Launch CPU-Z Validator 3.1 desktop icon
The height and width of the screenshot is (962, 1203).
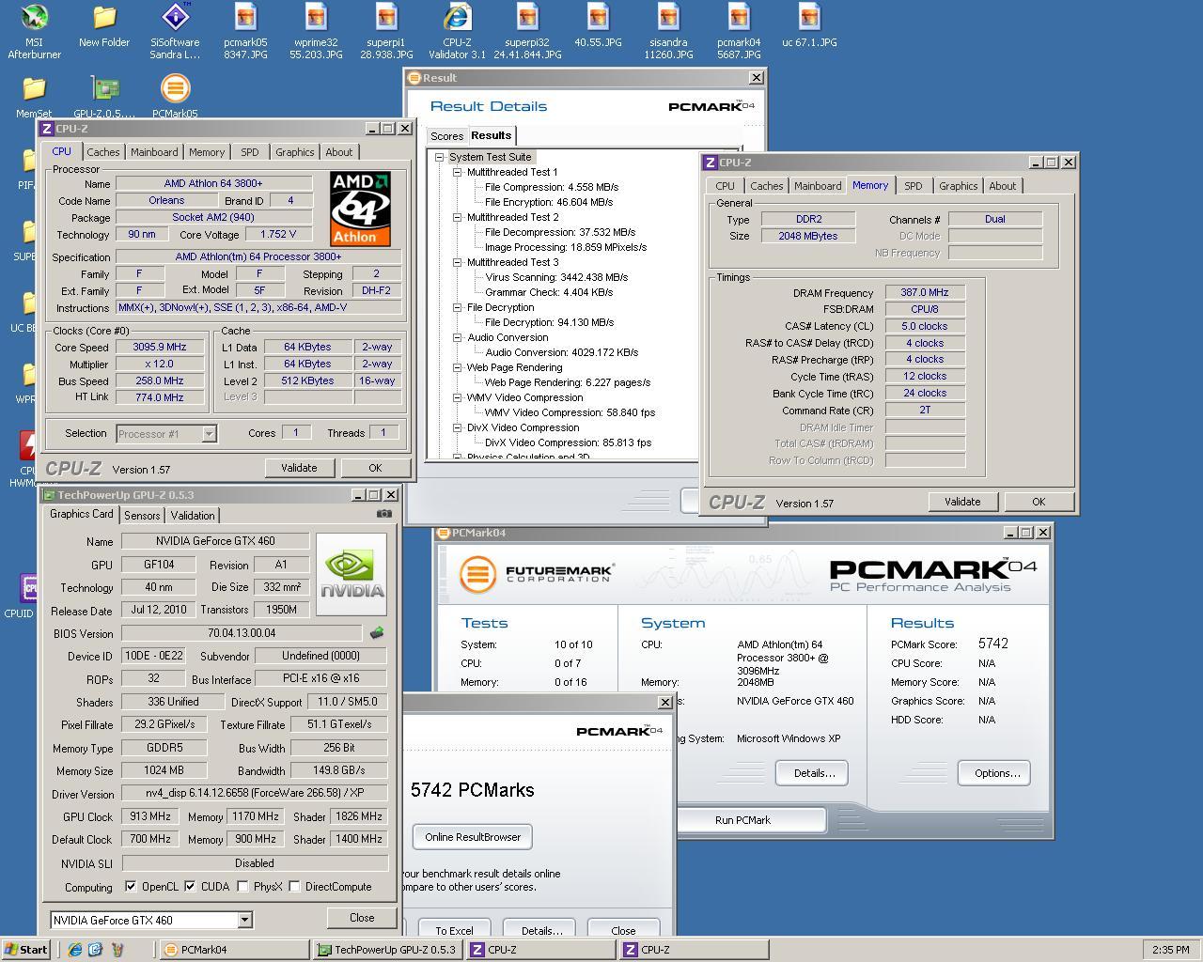coord(457,31)
